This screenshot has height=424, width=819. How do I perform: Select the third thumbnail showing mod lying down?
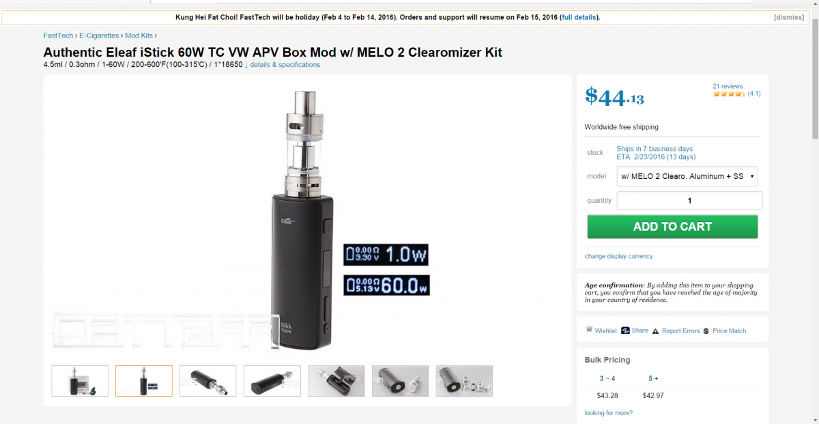(x=207, y=381)
